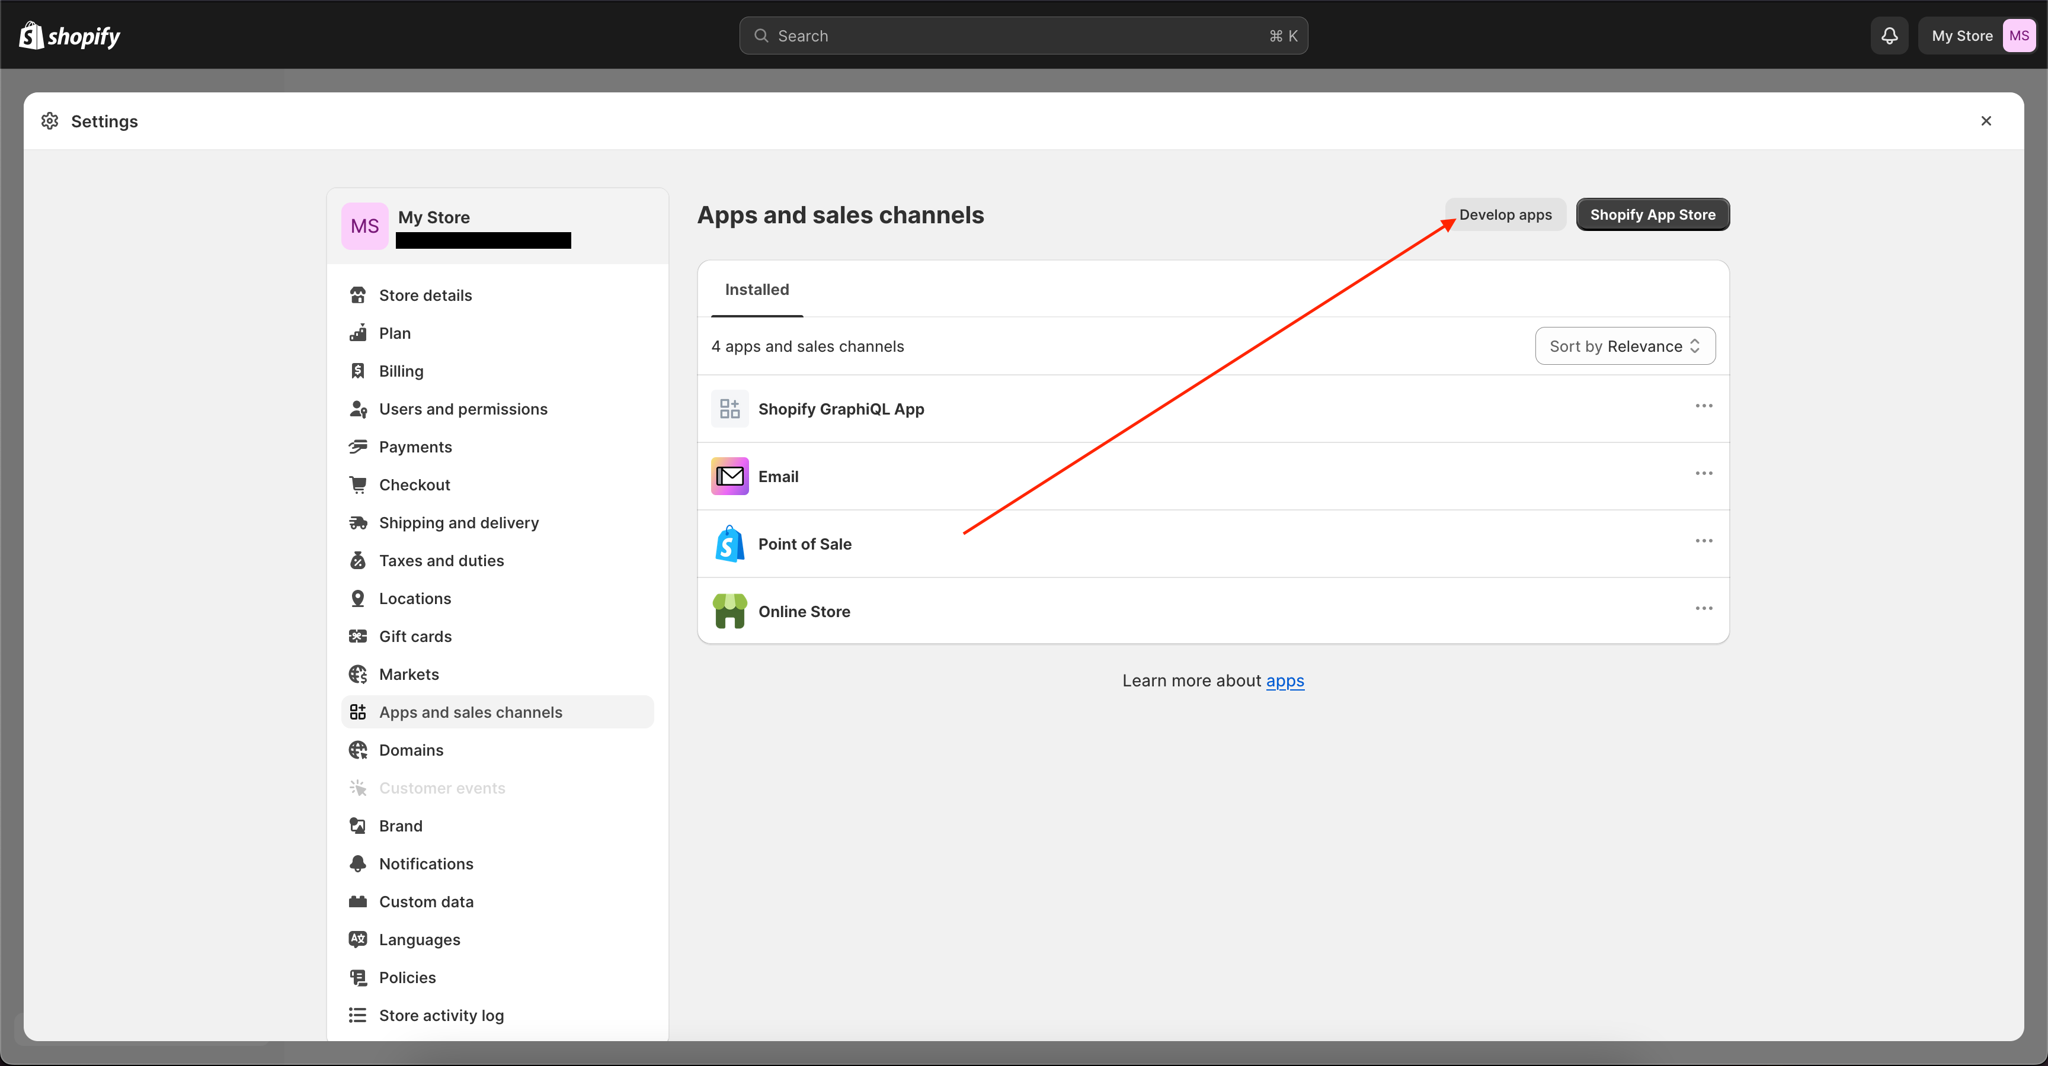Open the notifications bell icon

coord(1889,35)
